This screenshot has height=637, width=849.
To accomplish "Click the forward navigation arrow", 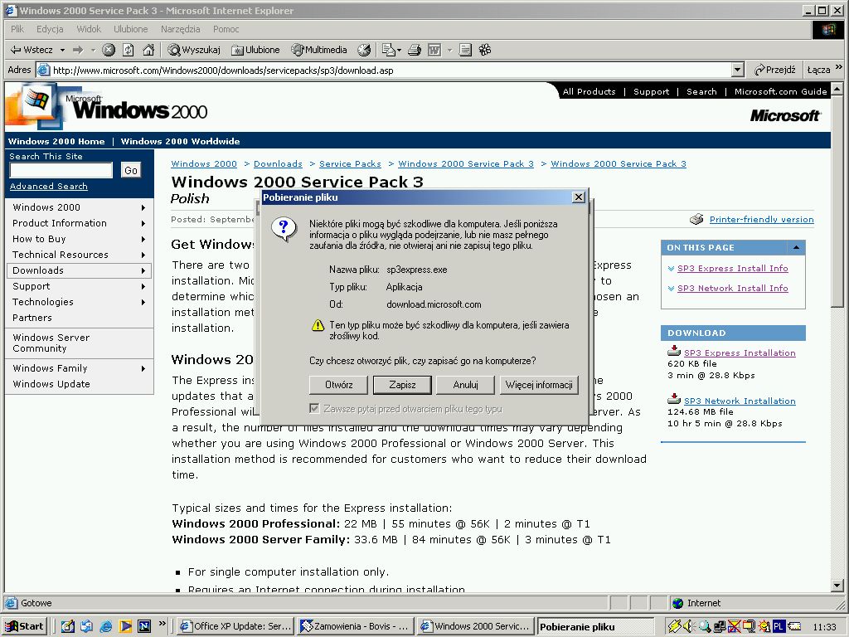I will coord(78,50).
